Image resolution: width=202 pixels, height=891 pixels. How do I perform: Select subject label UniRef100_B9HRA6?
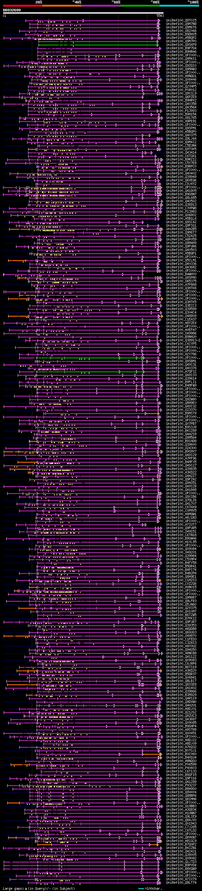click(x=181, y=52)
